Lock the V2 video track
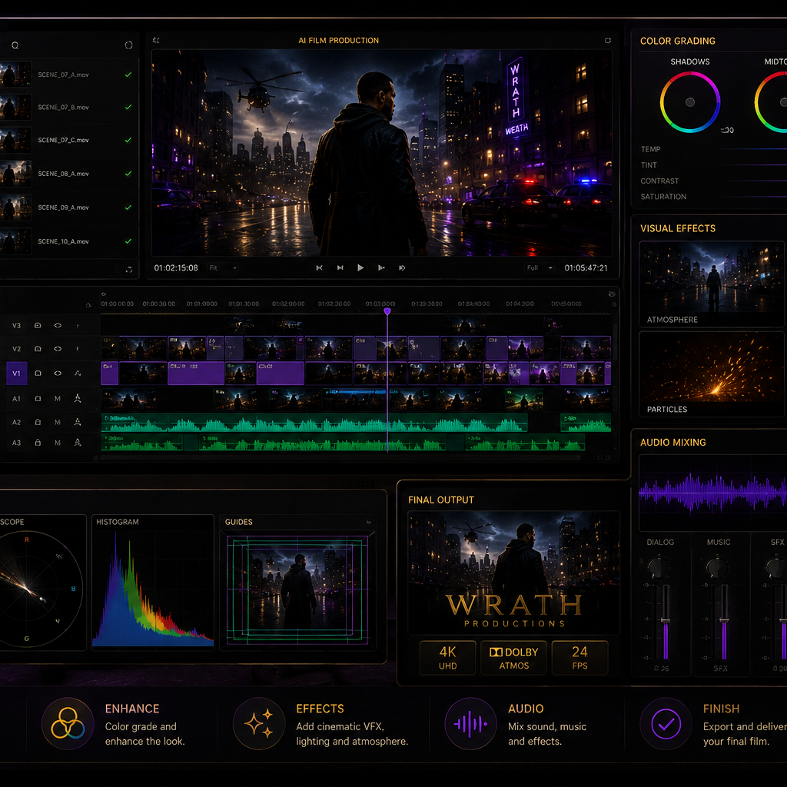Image resolution: width=787 pixels, height=787 pixels. pos(38,348)
